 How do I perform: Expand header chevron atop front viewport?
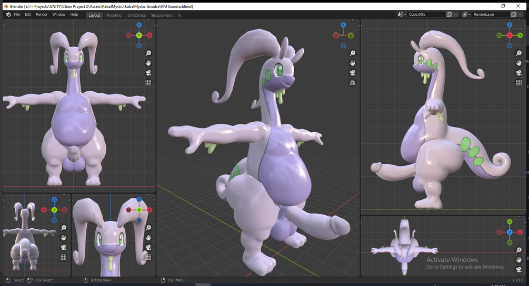point(148,20)
